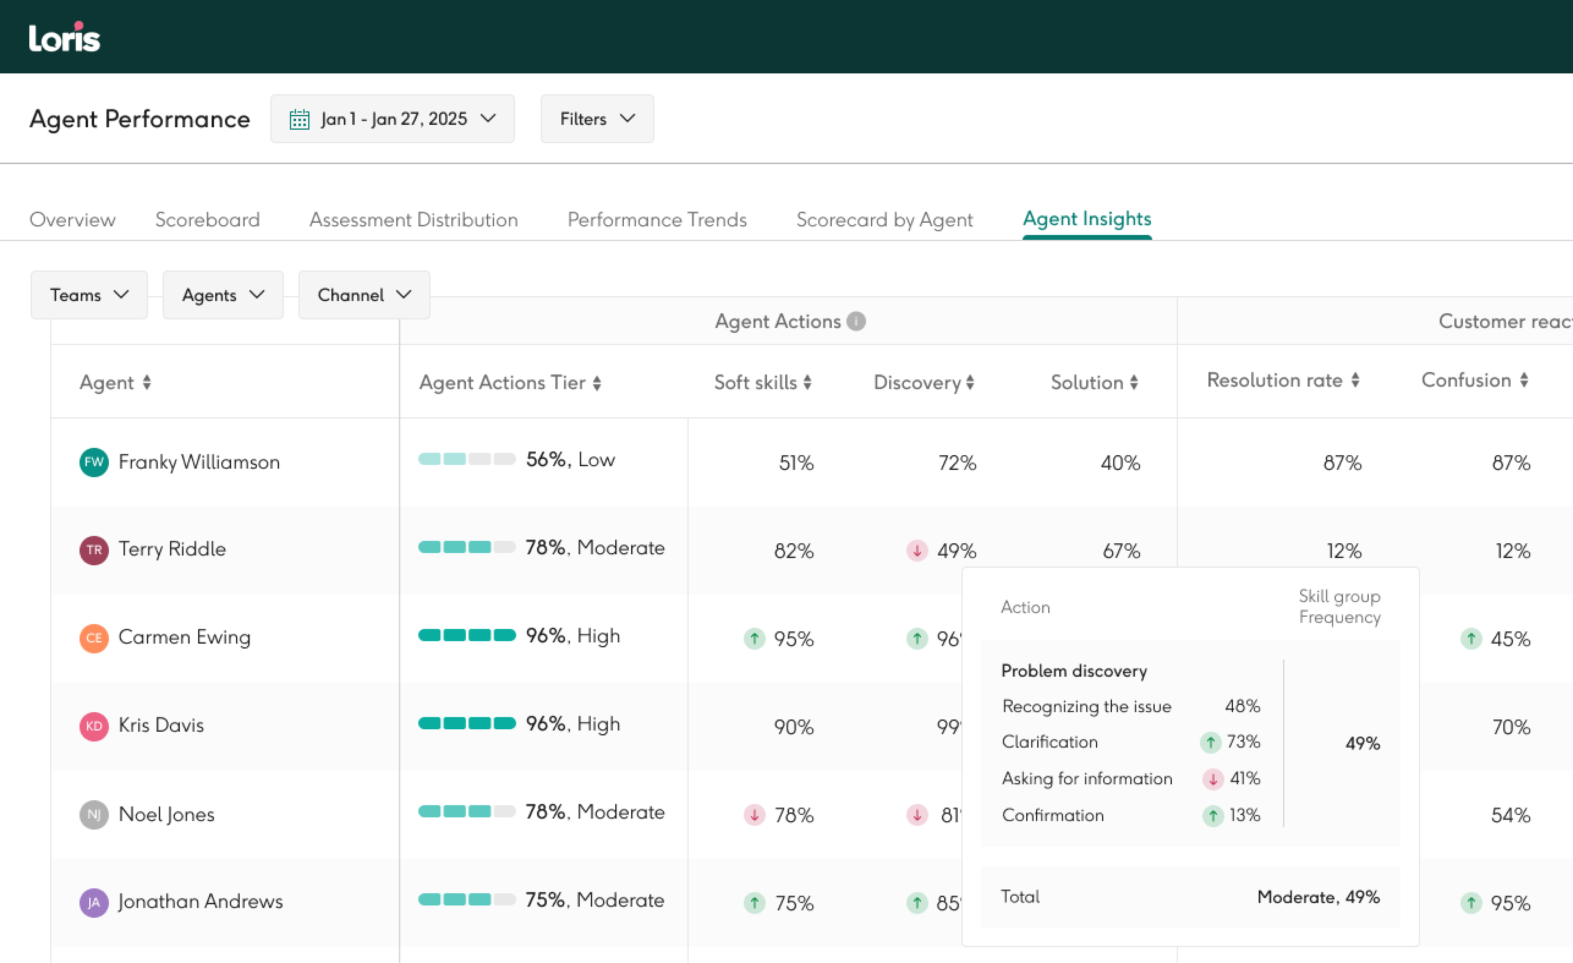The width and height of the screenshot is (1573, 963).
Task: Click Kris Davis agent name
Action: tap(161, 726)
